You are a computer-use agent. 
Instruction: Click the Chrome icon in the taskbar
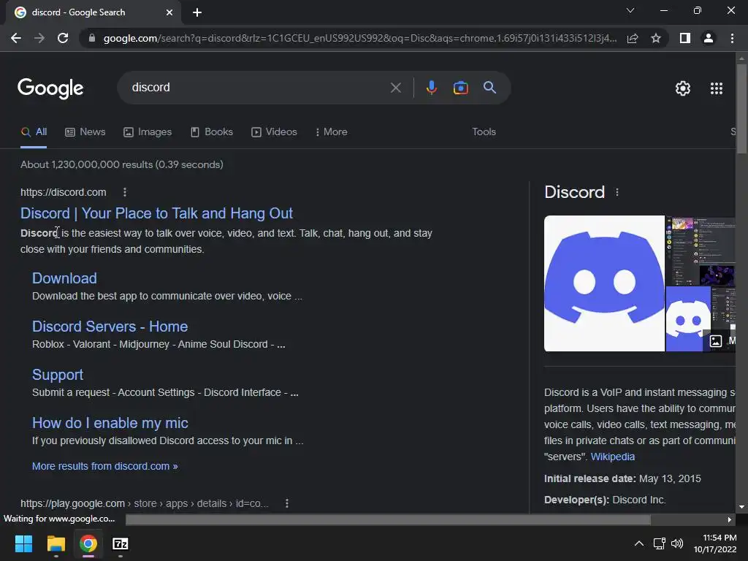tap(88, 543)
